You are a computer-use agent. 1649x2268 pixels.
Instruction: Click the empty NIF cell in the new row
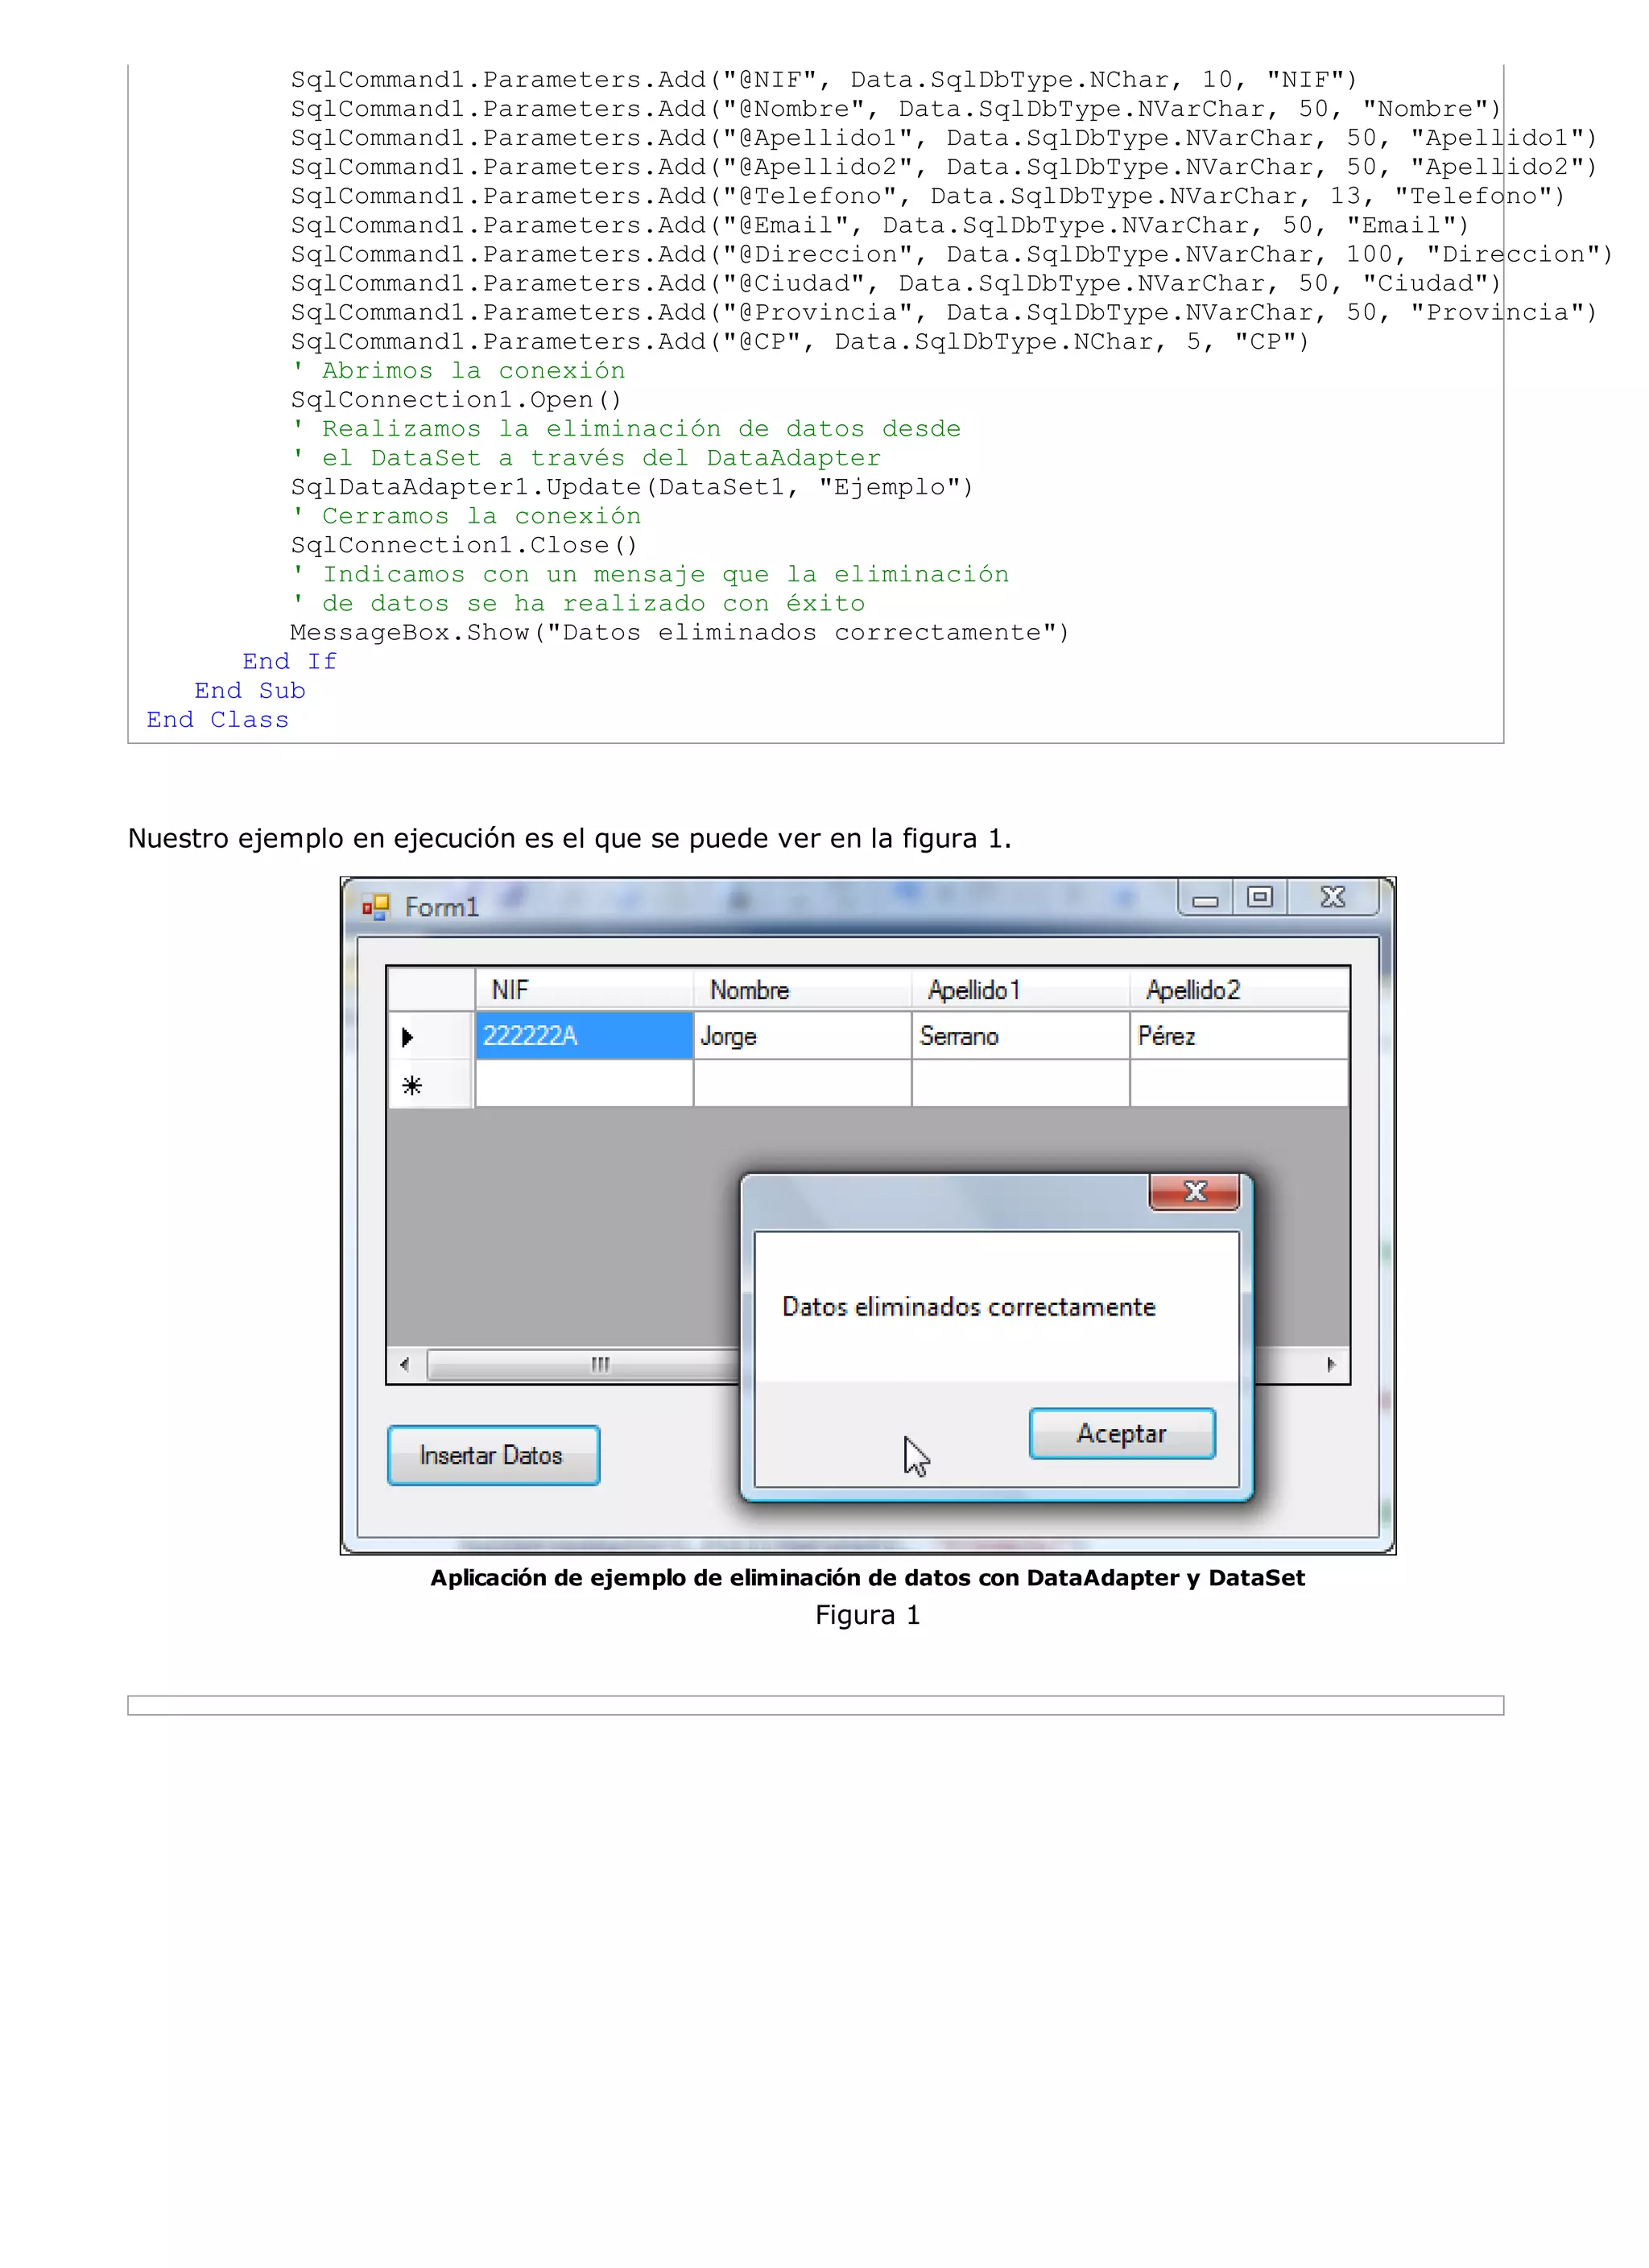(x=584, y=1083)
